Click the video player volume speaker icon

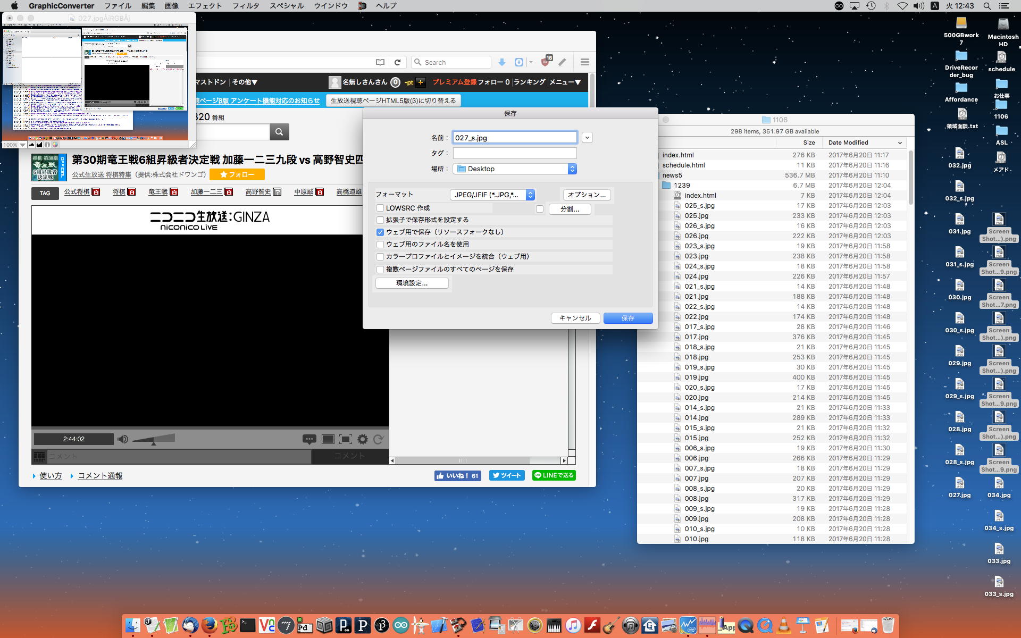point(123,439)
